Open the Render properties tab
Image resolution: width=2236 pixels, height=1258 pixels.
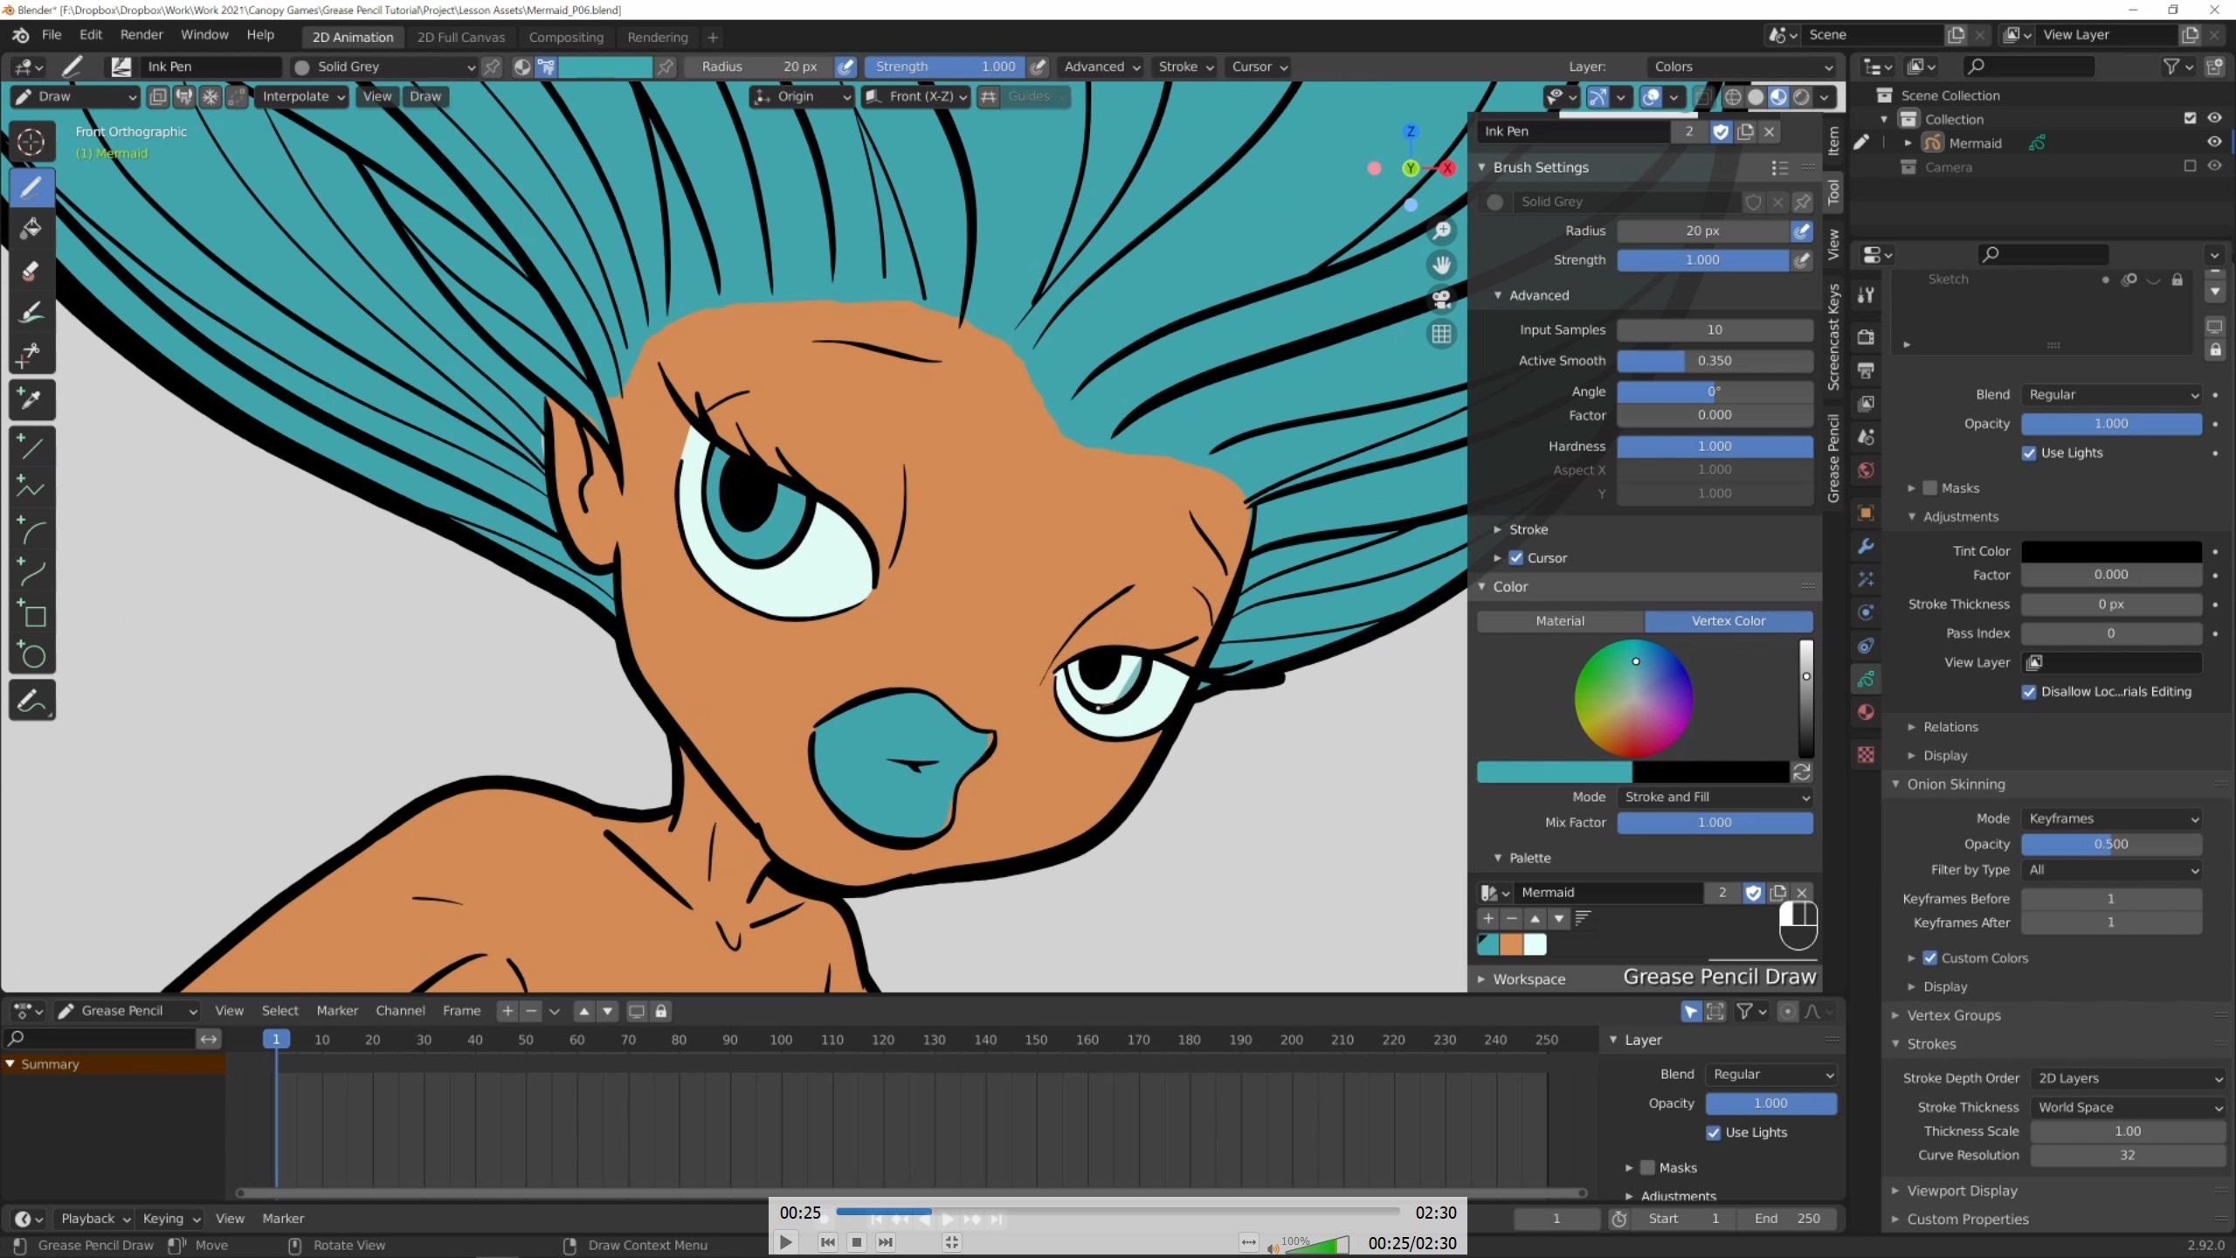[x=1867, y=337]
